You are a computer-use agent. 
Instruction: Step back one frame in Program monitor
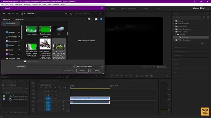pos(117,76)
